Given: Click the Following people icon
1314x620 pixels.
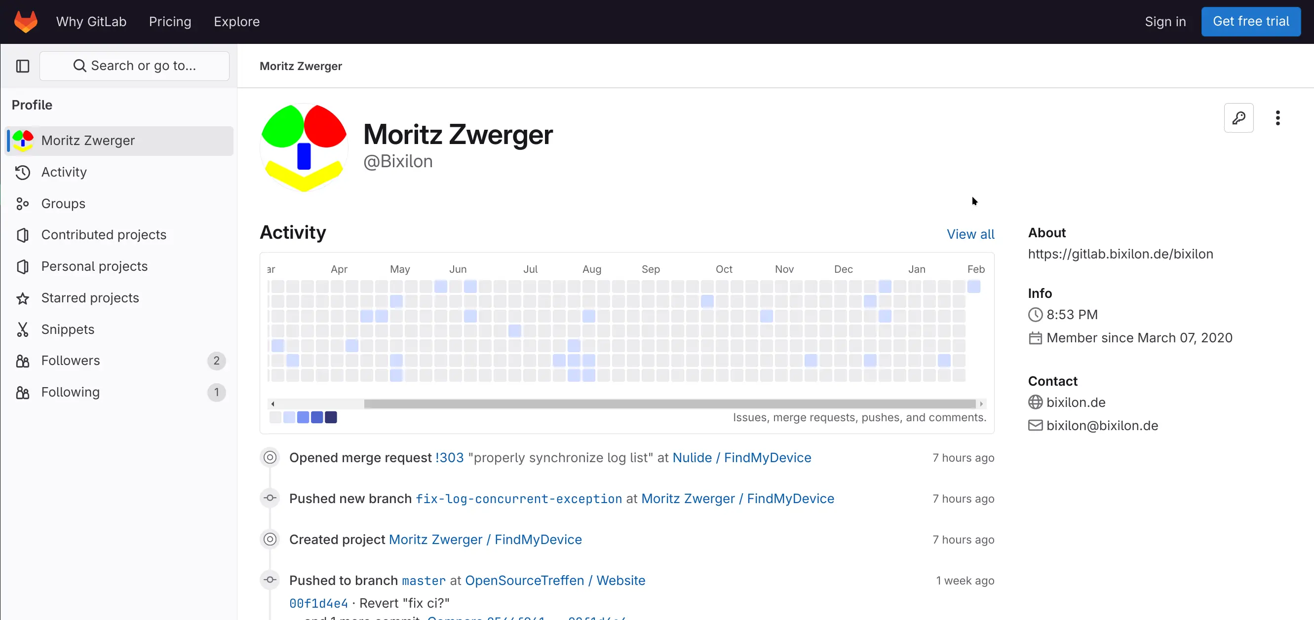Looking at the screenshot, I should pos(22,393).
